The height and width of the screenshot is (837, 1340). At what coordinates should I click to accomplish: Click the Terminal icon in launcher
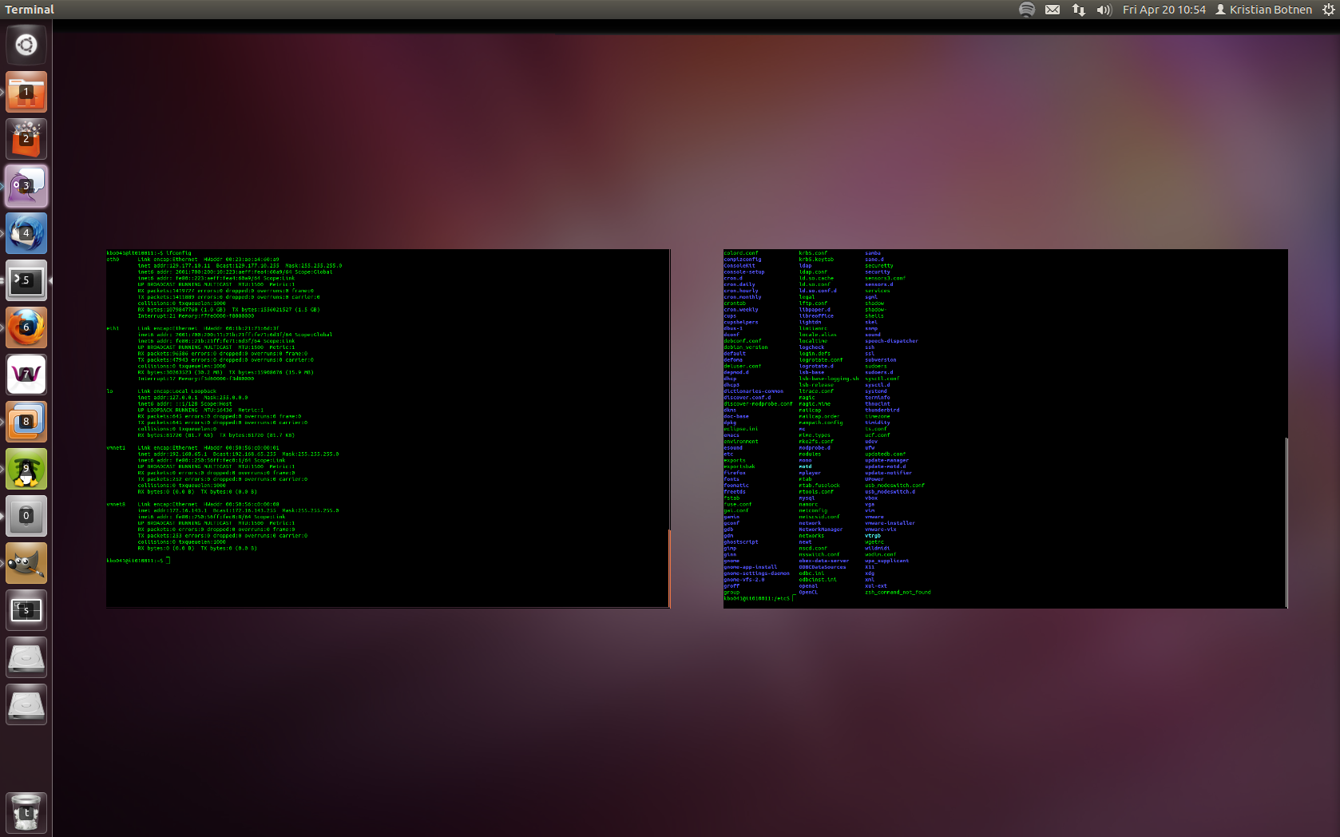tap(26, 280)
